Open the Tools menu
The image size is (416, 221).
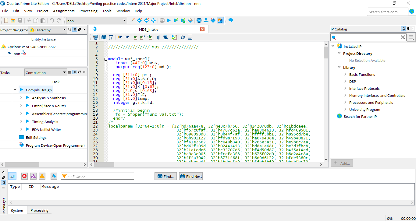(107, 11)
